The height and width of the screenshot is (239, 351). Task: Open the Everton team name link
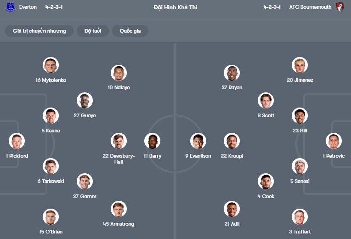click(28, 7)
